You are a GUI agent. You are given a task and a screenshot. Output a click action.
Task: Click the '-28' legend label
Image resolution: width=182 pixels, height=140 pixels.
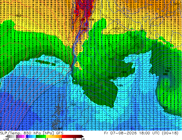click(6, 139)
